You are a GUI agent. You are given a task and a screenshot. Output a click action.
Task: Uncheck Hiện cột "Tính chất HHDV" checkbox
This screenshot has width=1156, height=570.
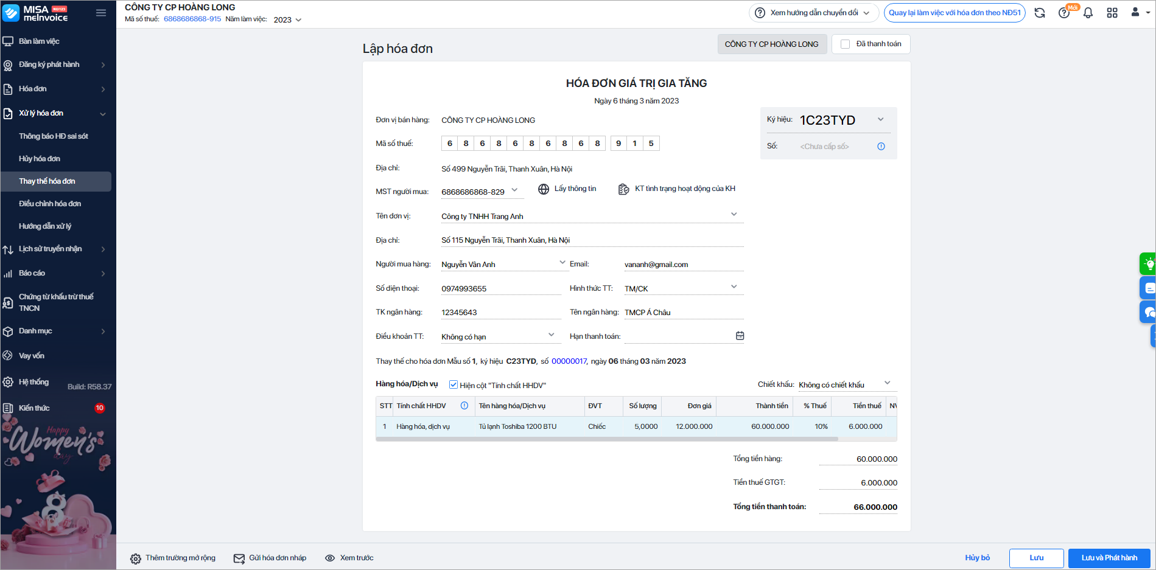pyautogui.click(x=453, y=384)
